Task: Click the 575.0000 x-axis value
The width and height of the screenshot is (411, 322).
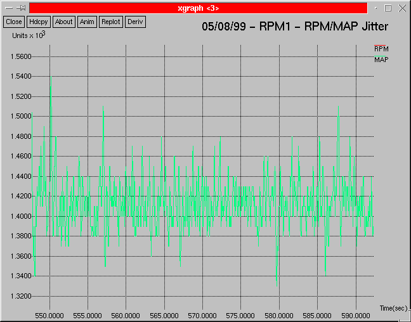Action: pyautogui.click(x=240, y=316)
